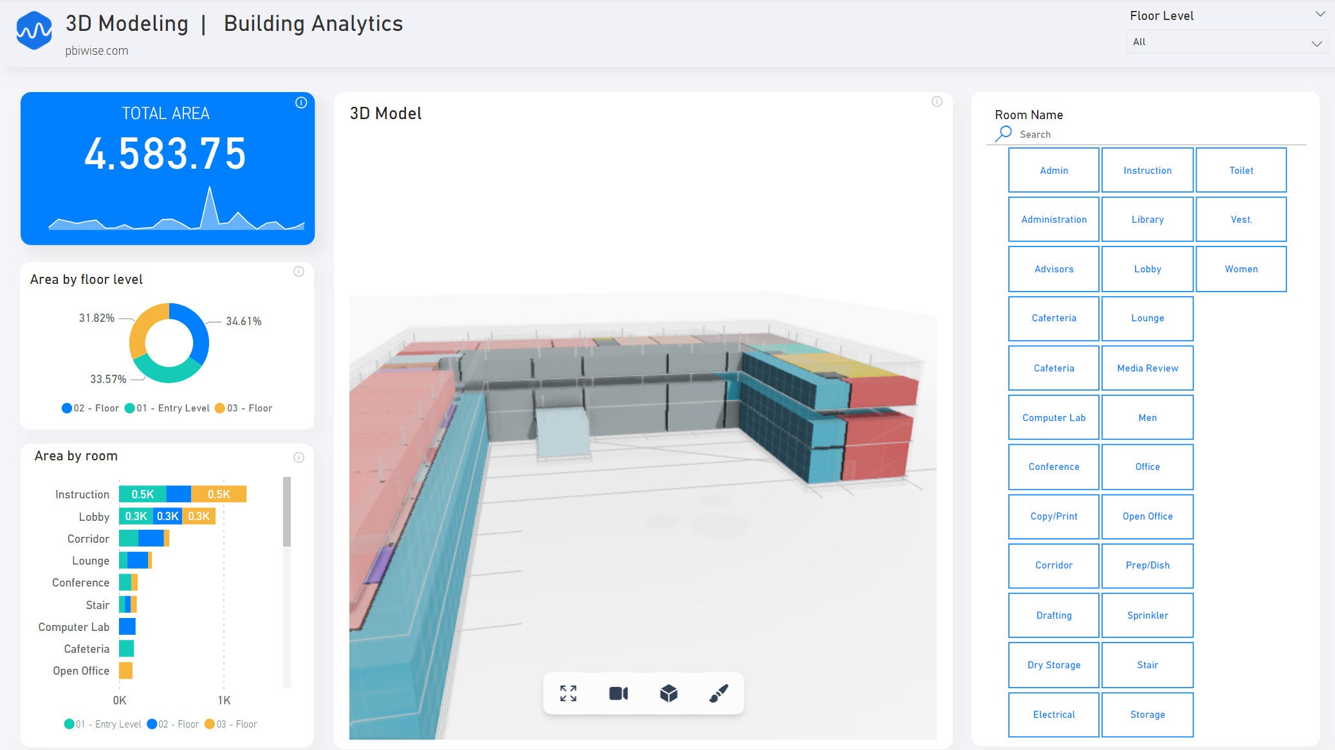Click the info icon on Area by floor level
The image size is (1335, 750).
point(300,271)
